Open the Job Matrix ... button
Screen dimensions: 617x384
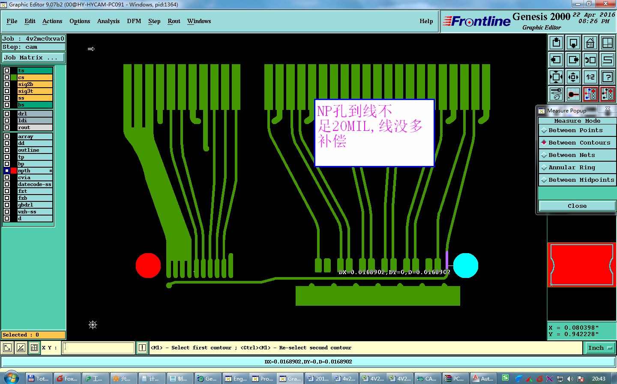click(33, 57)
